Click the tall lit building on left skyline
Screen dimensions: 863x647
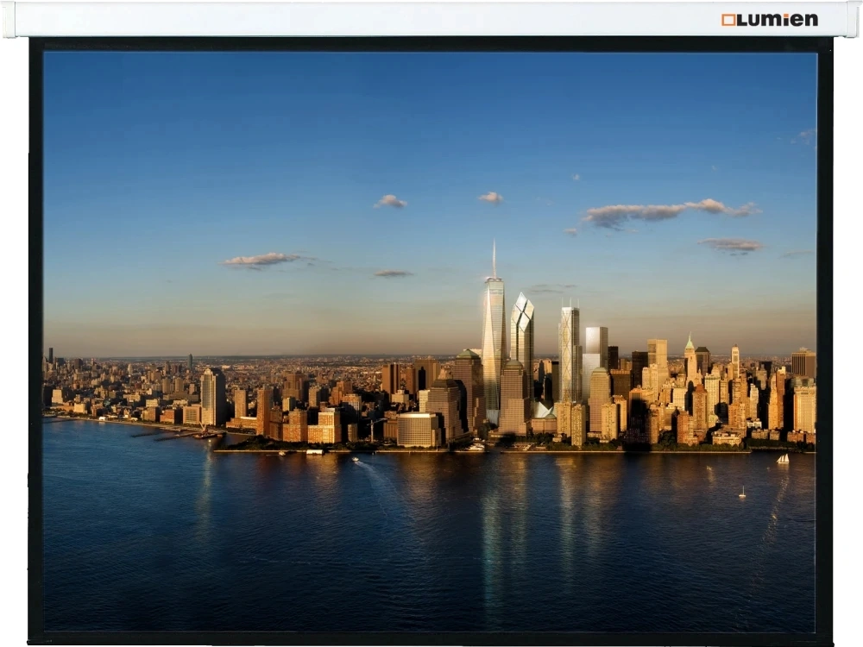(211, 397)
